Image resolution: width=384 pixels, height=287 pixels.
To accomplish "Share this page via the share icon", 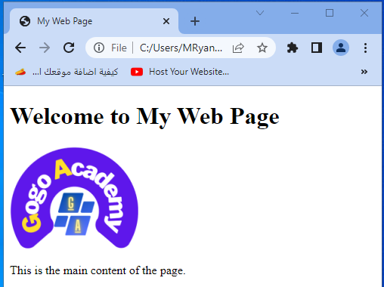I will point(238,48).
